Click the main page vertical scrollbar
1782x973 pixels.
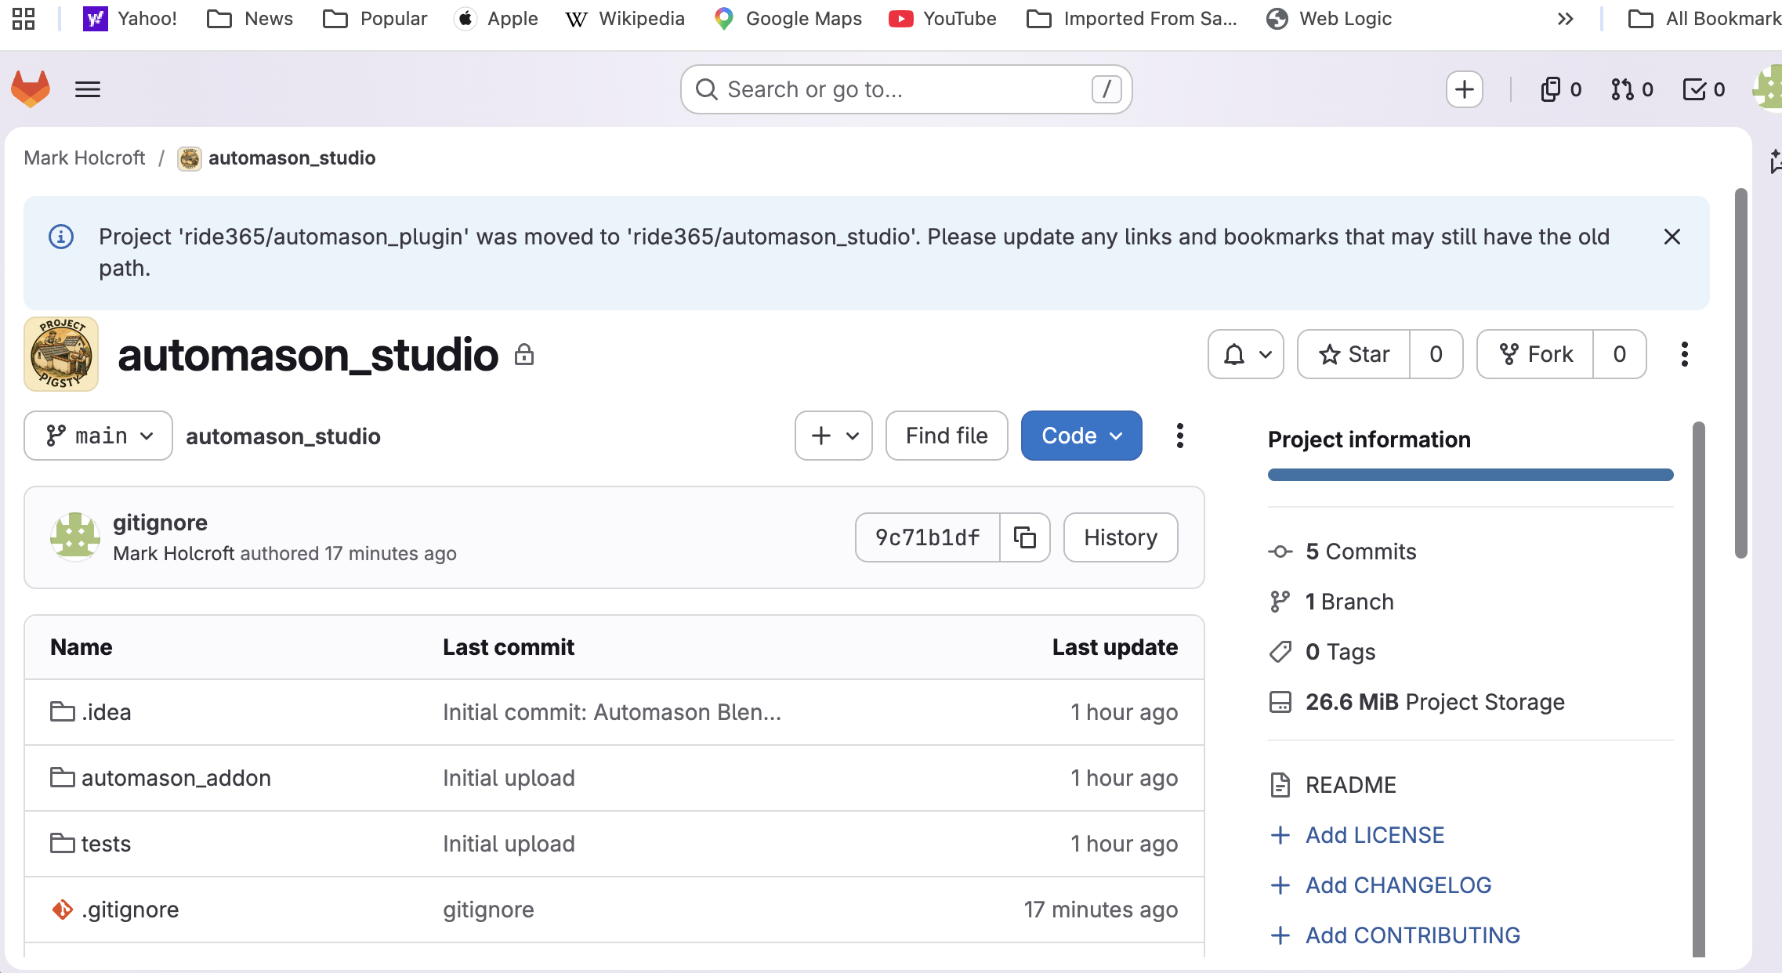pos(1740,373)
